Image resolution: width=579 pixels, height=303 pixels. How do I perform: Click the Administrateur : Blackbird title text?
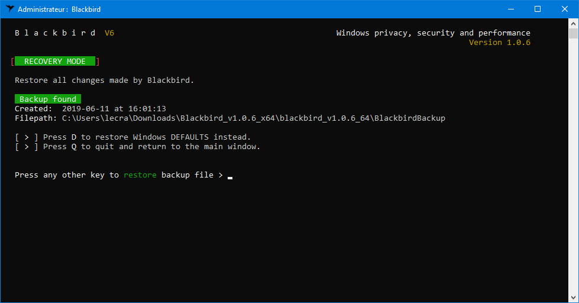[59, 9]
